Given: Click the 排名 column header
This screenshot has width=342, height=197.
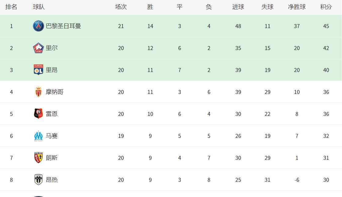Looking at the screenshot, I should click(11, 7).
